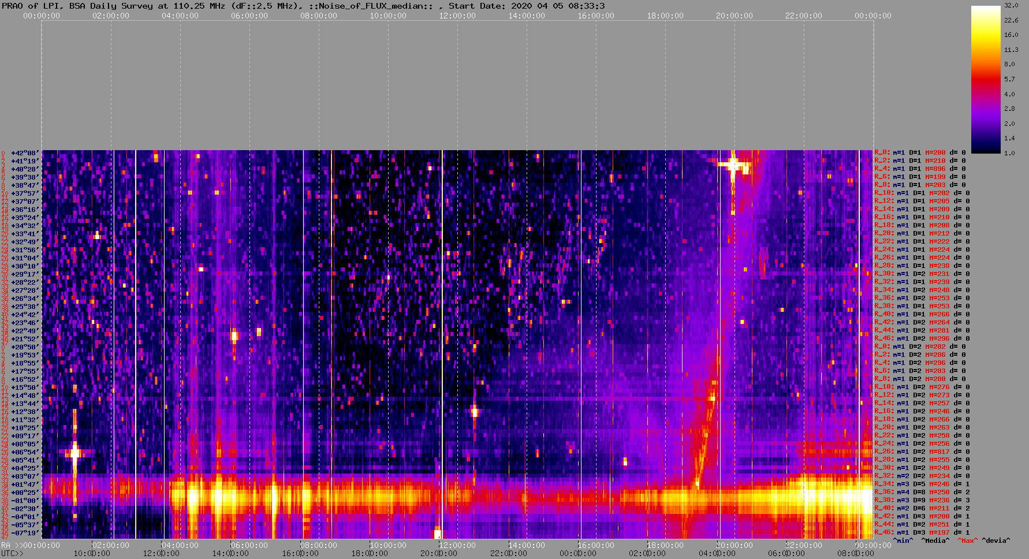This screenshot has height=559, width=1029.
Task: Click 20:00:00 in the UTC row
Action: point(439,553)
